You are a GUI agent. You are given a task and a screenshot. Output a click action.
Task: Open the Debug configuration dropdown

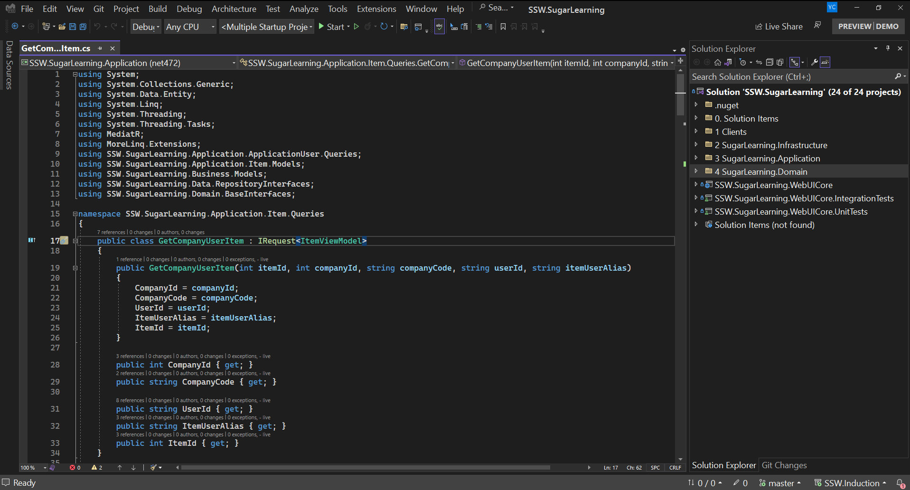146,27
